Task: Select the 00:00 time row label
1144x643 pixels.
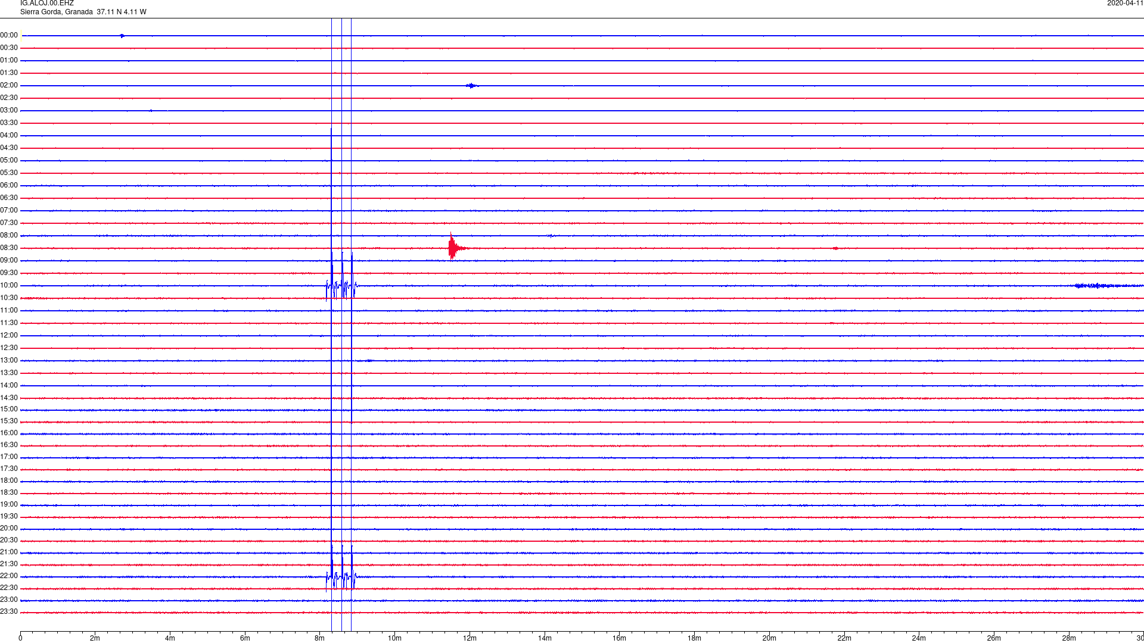Action: (x=9, y=36)
